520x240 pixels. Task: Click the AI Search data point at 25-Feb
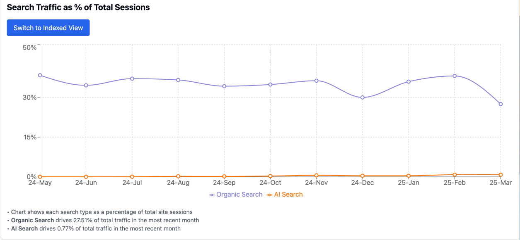click(454, 175)
